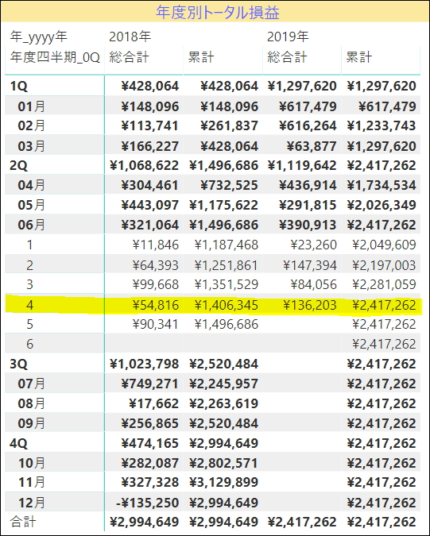Select the 09月 row header
Viewport: 430px width, 536px height.
click(31, 423)
